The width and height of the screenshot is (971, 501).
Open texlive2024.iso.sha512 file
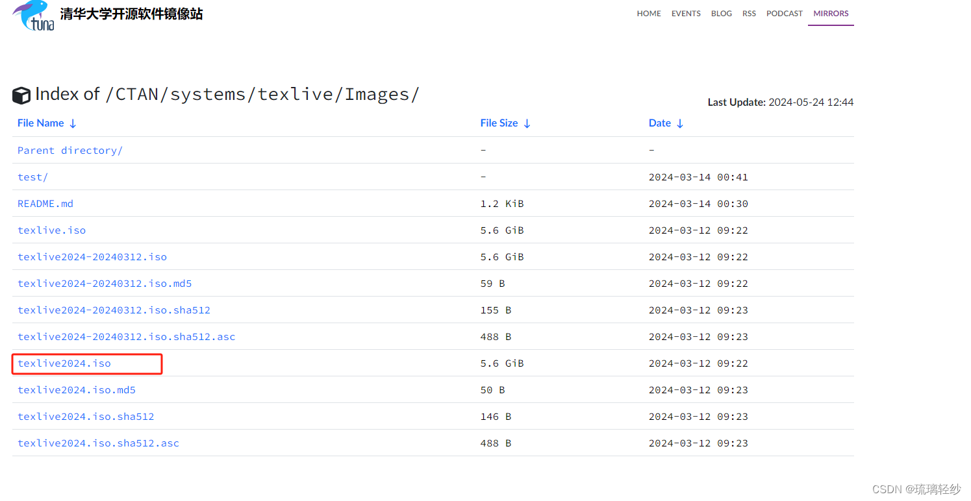click(86, 417)
